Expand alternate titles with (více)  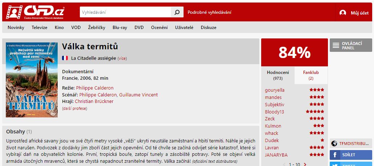122,59
